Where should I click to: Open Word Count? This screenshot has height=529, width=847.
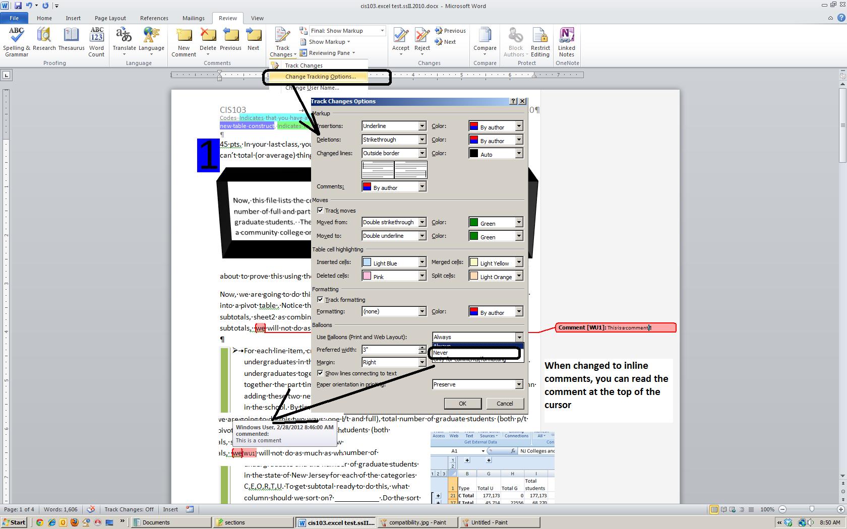point(96,42)
